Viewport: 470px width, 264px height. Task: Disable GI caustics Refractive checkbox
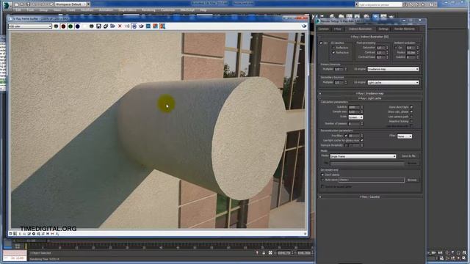[333, 52]
